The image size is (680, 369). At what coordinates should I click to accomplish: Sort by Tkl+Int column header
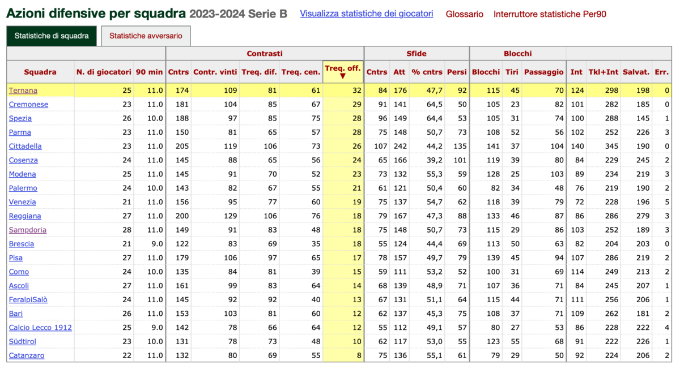tap(603, 72)
